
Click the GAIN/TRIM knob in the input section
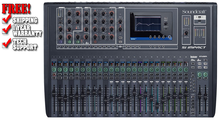tap(60, 29)
